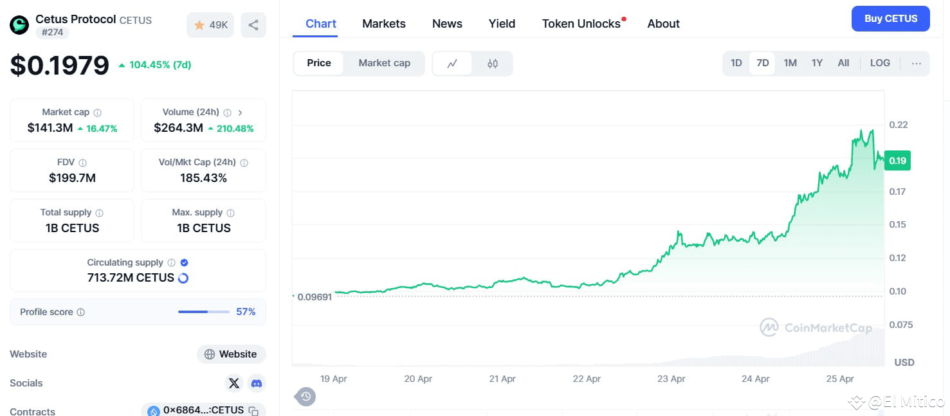The height and width of the screenshot is (416, 950).
Task: Open the About tab
Action: [664, 24]
